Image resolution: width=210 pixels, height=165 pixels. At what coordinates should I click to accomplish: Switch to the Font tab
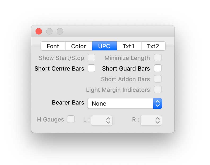pyautogui.click(x=53, y=46)
